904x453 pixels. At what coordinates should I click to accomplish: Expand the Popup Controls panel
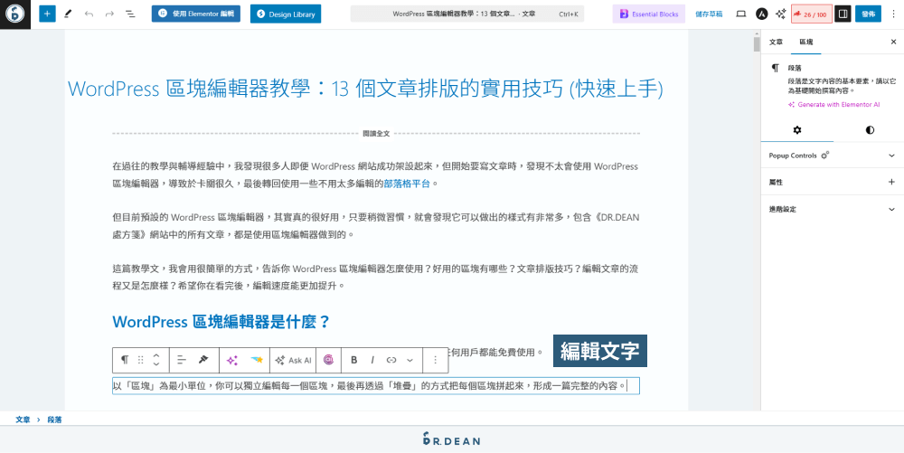(833, 156)
